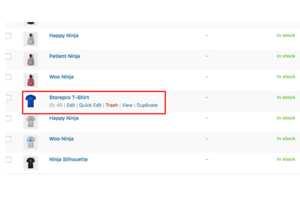Click the black Ninja Silhouette t-shirt thumbnail
This screenshot has height=200, width=300.
[30, 163]
